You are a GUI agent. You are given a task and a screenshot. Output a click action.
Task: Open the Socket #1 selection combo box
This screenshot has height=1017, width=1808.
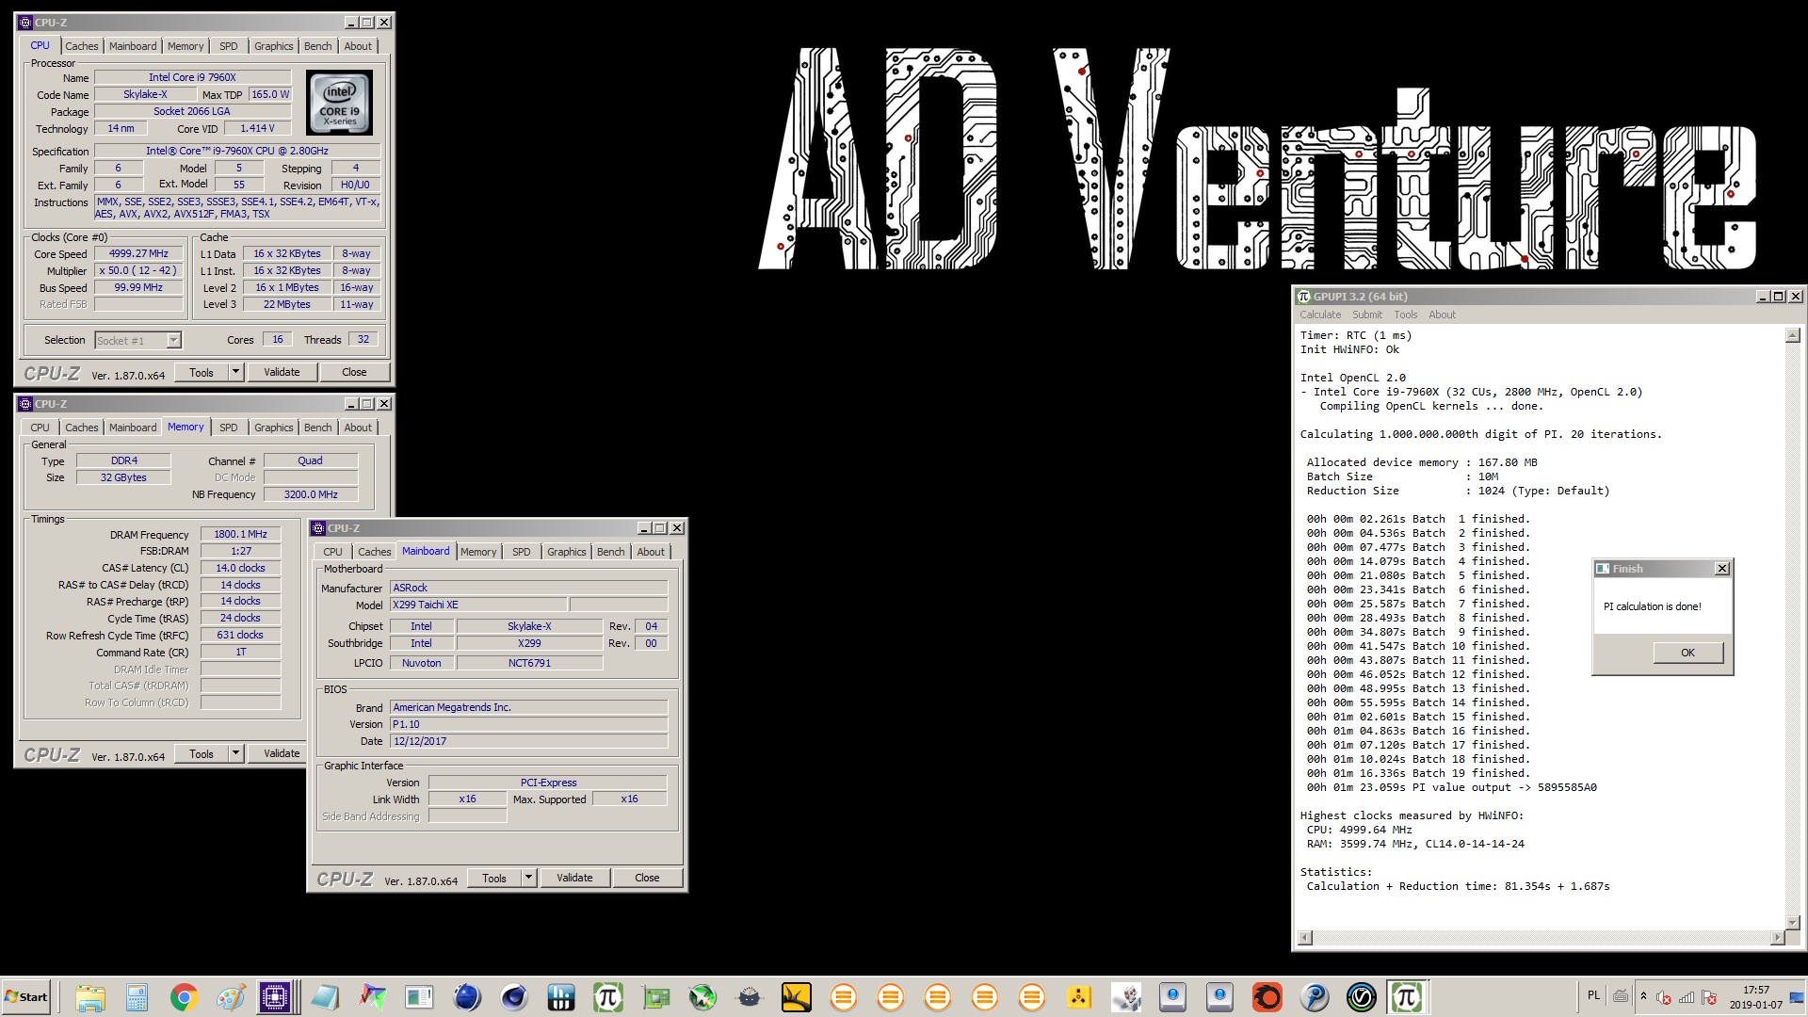[x=138, y=340]
